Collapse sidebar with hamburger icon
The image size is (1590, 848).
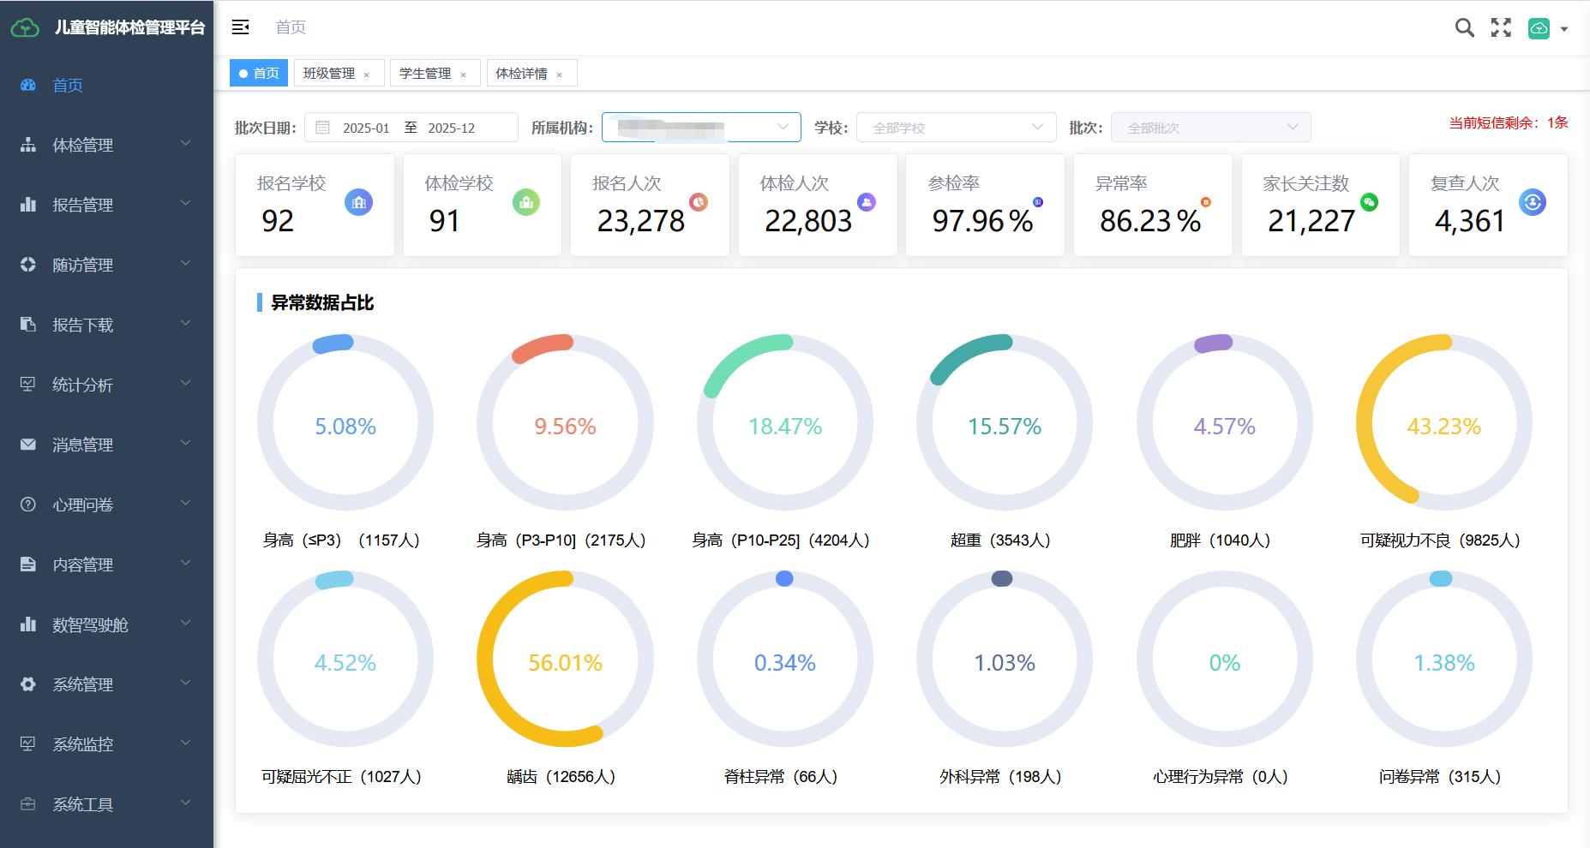(241, 27)
